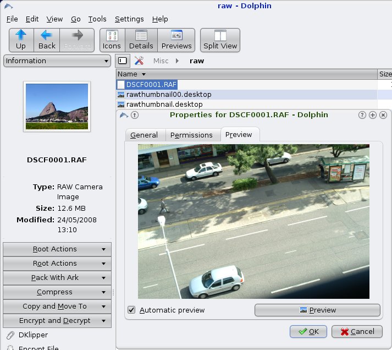
Task: Switch to Previews view mode
Action: (176, 40)
